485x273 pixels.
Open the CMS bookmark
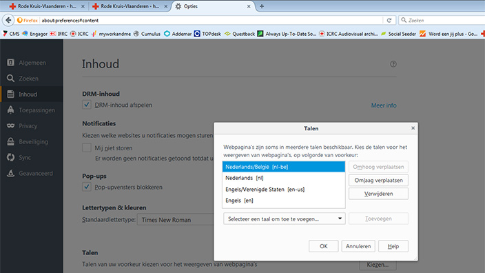point(12,34)
